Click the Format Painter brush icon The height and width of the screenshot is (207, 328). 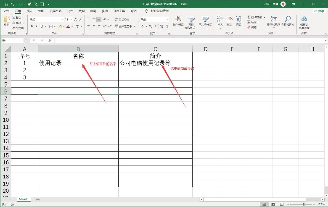coord(13,28)
